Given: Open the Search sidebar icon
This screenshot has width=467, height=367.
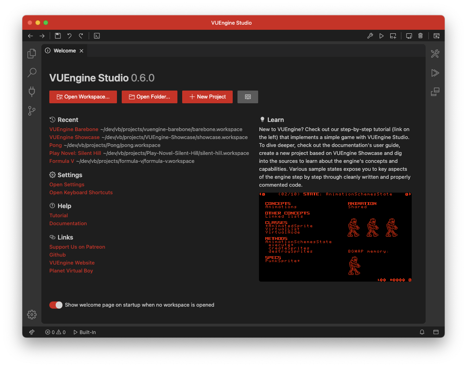Looking at the screenshot, I should tap(32, 73).
